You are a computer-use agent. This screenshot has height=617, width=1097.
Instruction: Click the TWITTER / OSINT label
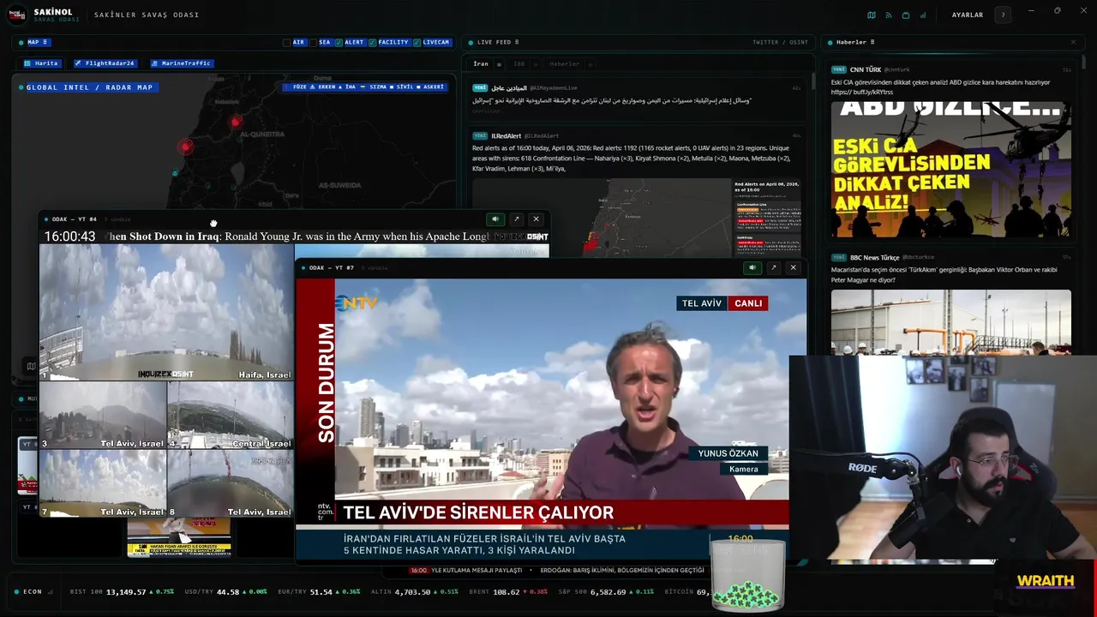pyautogui.click(x=780, y=42)
